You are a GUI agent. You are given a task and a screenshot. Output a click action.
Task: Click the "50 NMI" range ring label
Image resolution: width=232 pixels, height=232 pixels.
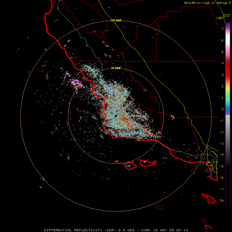[x=116, y=68]
